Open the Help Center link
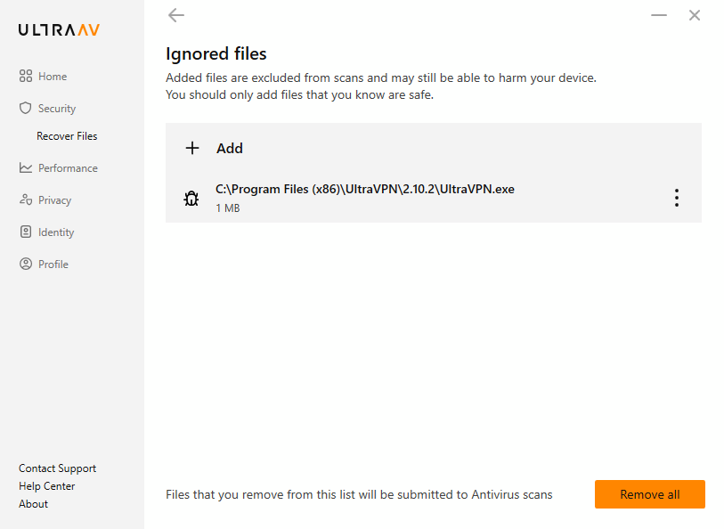This screenshot has width=724, height=529. pos(46,486)
